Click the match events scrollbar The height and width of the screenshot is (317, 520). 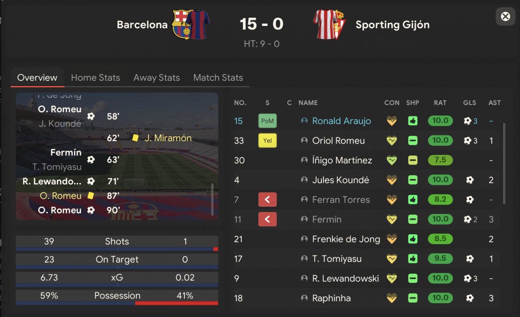point(212,199)
